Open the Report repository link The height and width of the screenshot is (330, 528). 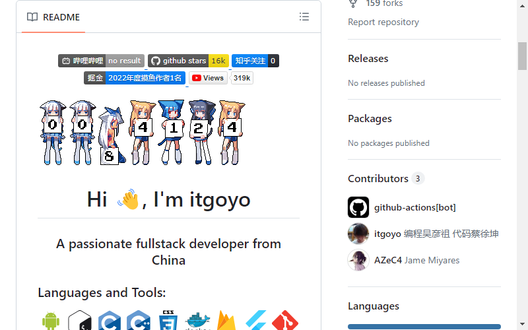tap(383, 22)
